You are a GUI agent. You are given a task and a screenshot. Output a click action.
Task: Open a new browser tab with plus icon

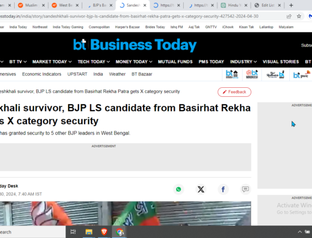291,5
